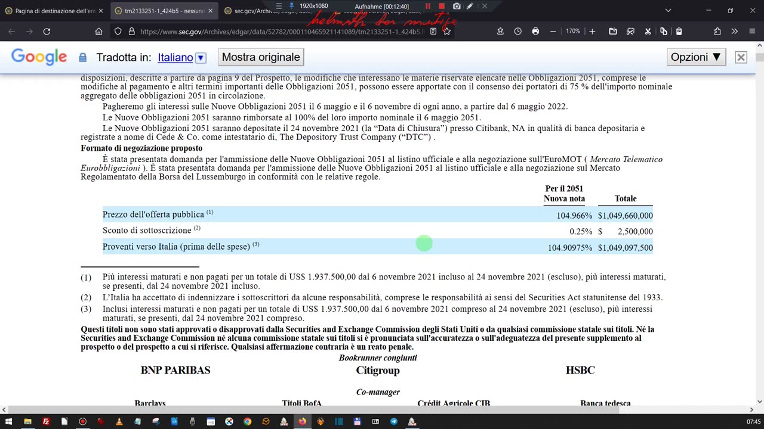Bookmark this page with the star icon
The image size is (764, 429).
pyautogui.click(x=446, y=32)
